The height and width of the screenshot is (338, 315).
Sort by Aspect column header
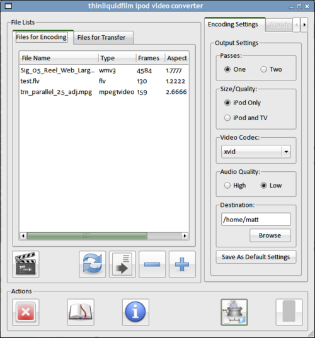pos(177,58)
